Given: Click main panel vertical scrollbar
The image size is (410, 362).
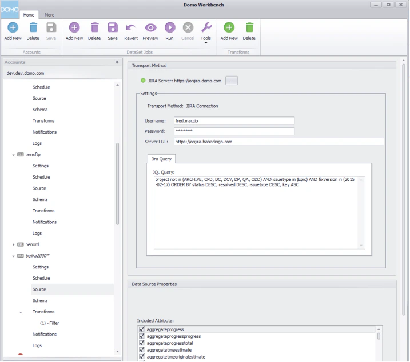Looking at the screenshot, I should (404, 189).
